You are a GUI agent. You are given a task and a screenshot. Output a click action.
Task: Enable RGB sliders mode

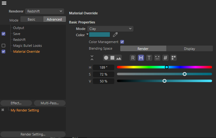133,58
